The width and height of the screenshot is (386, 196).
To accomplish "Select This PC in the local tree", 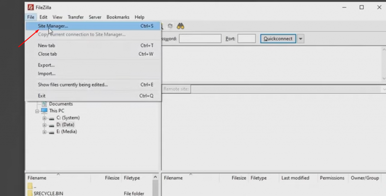I will coord(57,111).
